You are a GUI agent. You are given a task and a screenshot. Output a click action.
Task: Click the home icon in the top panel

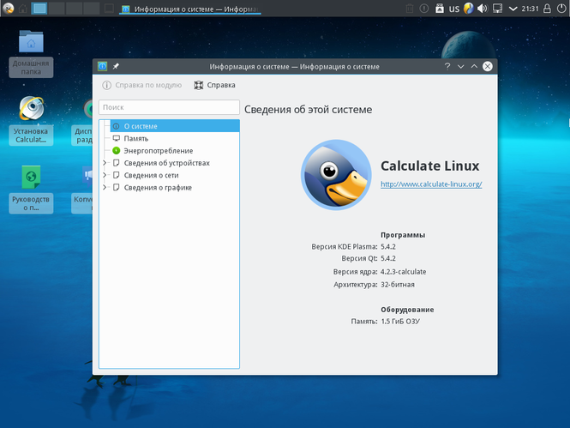pos(23,9)
